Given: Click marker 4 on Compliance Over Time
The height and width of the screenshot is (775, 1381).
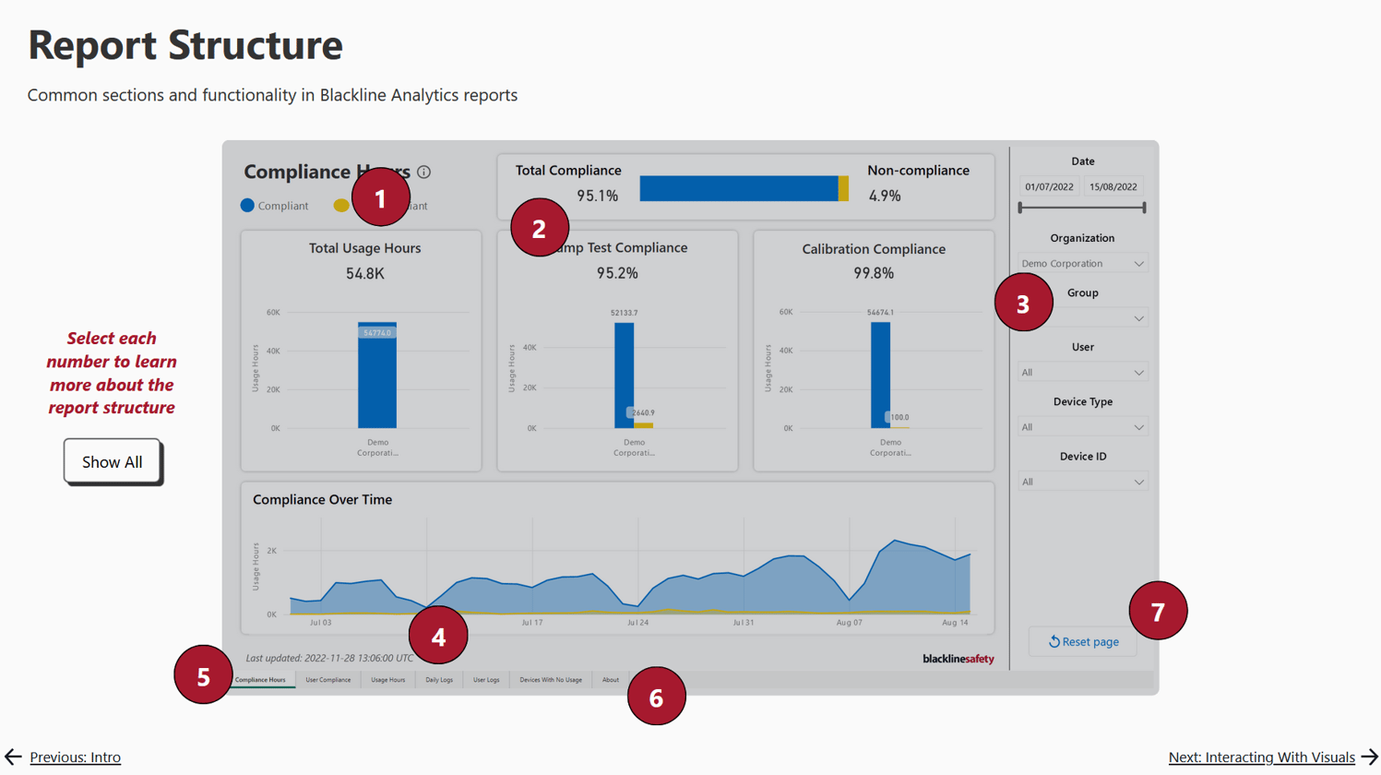Looking at the screenshot, I should tap(439, 635).
